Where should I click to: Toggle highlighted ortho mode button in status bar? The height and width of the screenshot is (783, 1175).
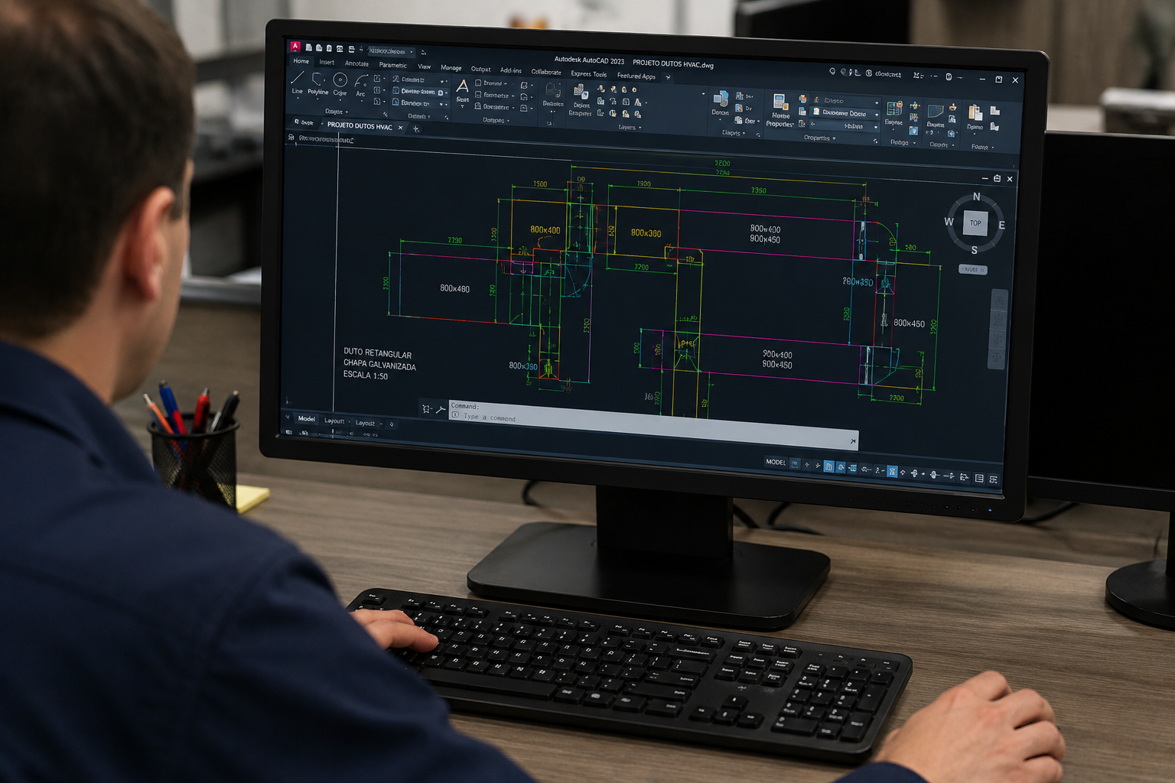(828, 466)
